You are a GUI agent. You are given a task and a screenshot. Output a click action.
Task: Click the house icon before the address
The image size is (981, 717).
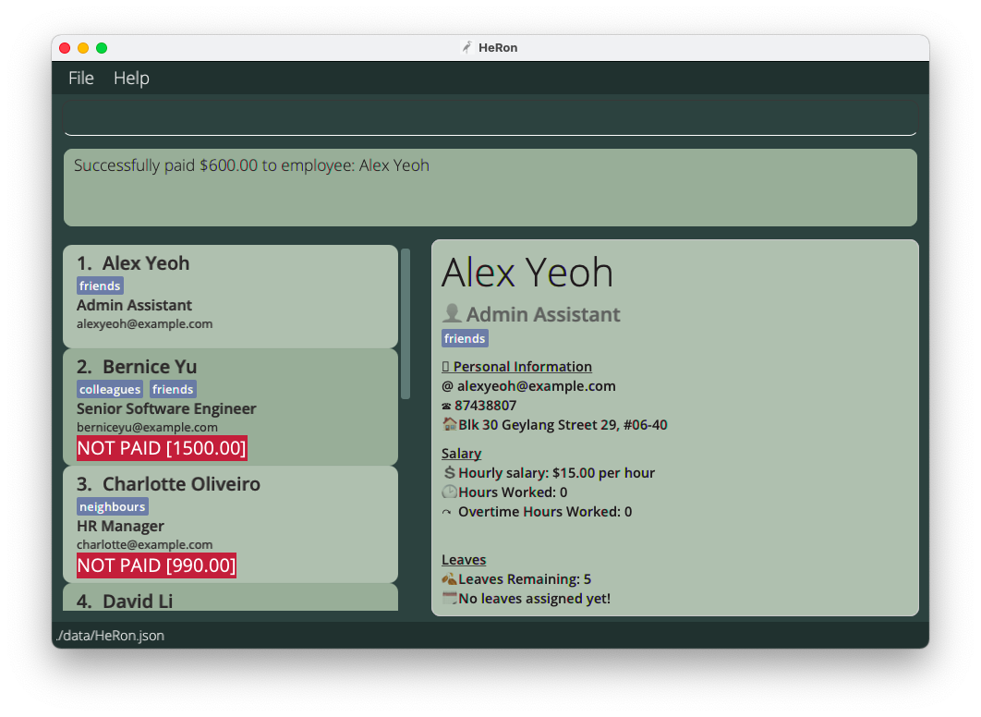tap(450, 425)
